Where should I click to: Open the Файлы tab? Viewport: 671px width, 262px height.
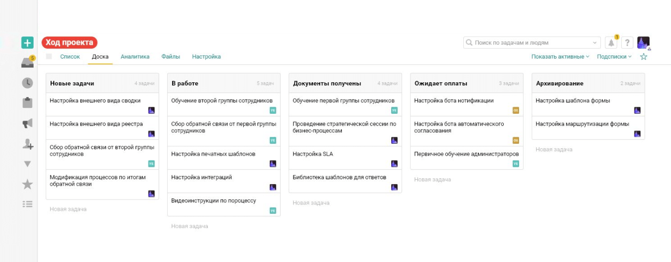pyautogui.click(x=171, y=57)
